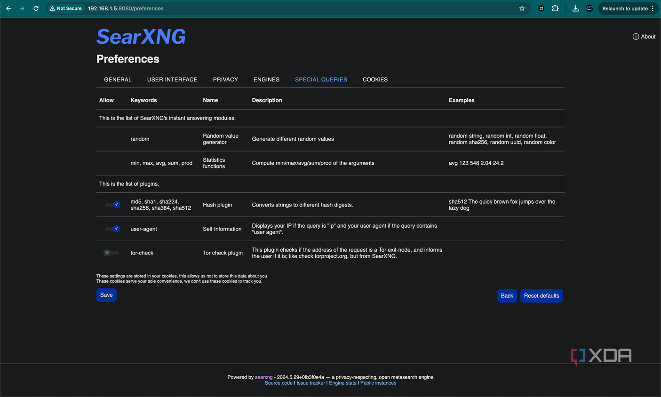Image resolution: width=661 pixels, height=397 pixels.
Task: Enable the Tor check plugin toggle
Action: click(111, 253)
